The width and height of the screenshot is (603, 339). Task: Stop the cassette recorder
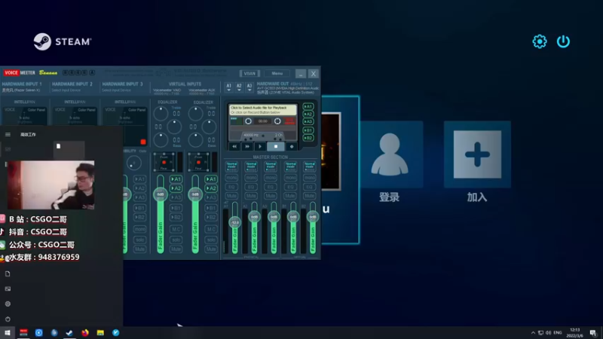click(x=276, y=146)
